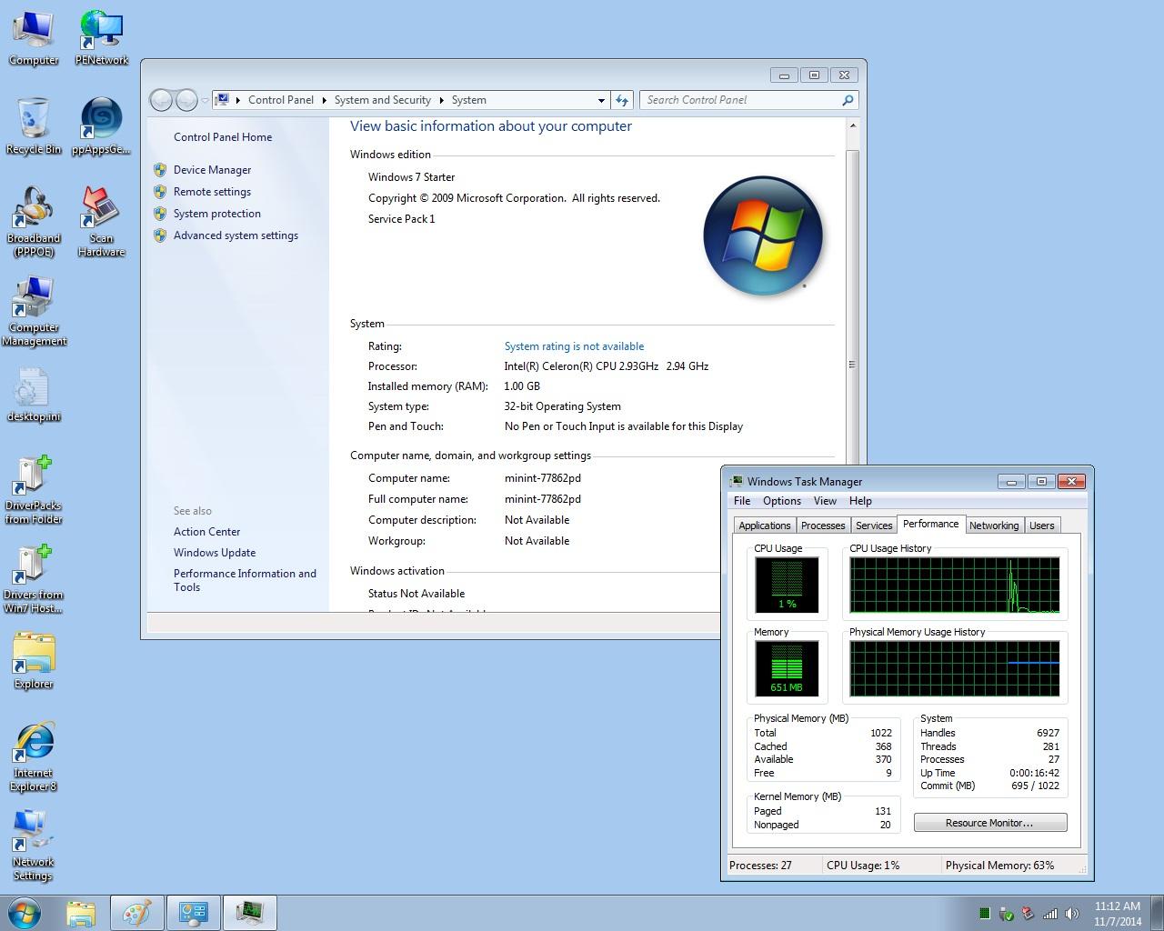1164x931 pixels.
Task: Switch to the Users tab
Action: 1042,526
